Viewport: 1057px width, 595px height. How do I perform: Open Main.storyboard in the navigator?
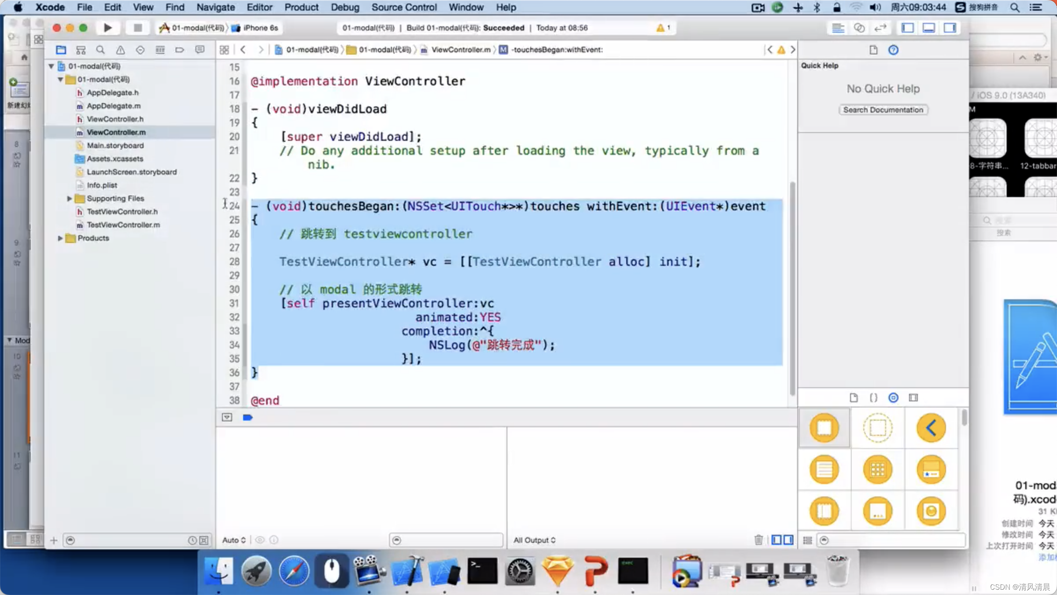[x=115, y=146]
